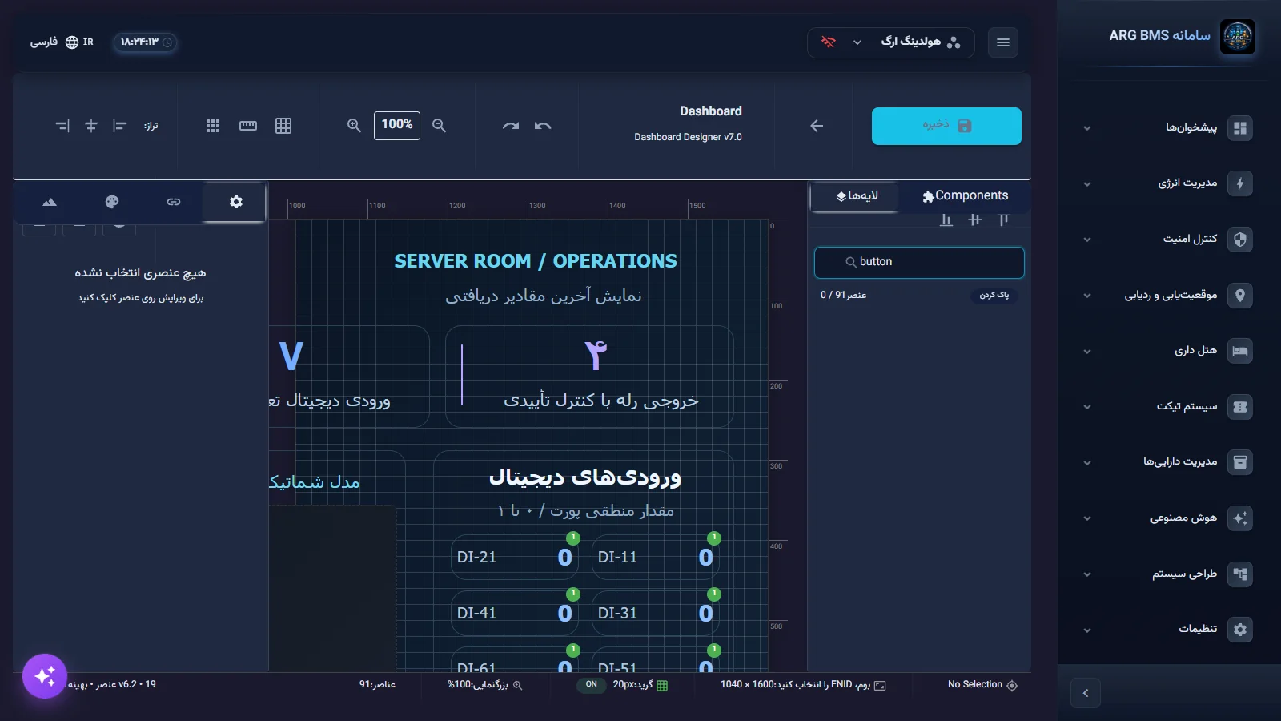This screenshot has width=1281, height=721.
Task: Align to vertical center in layers panel
Action: tap(974, 220)
